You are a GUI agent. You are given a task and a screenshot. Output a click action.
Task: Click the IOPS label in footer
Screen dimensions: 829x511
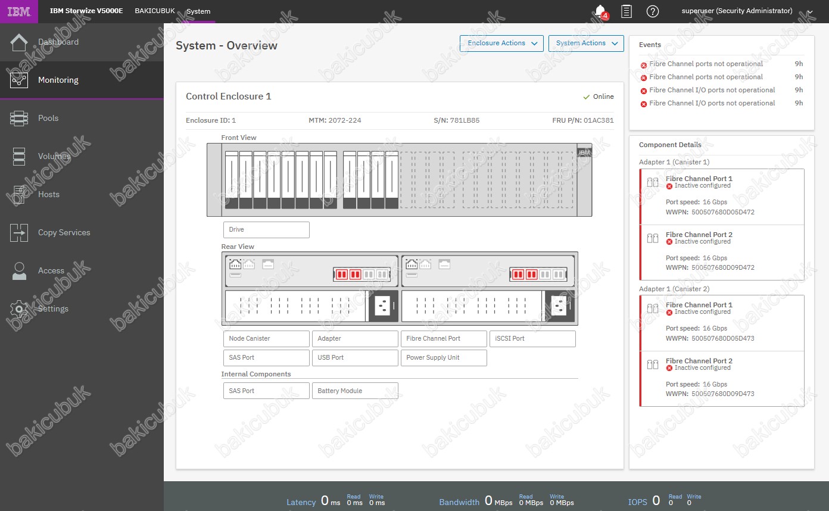coord(638,502)
